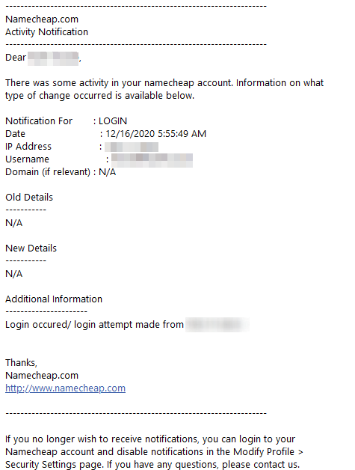Click the N/A under New Details

coord(13,274)
